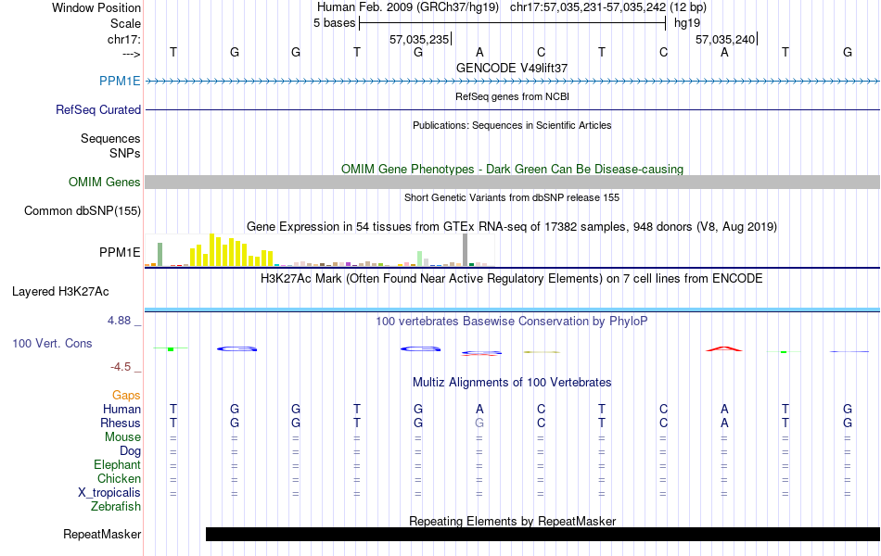Click the tall gray GTEx expression bar

point(466,250)
